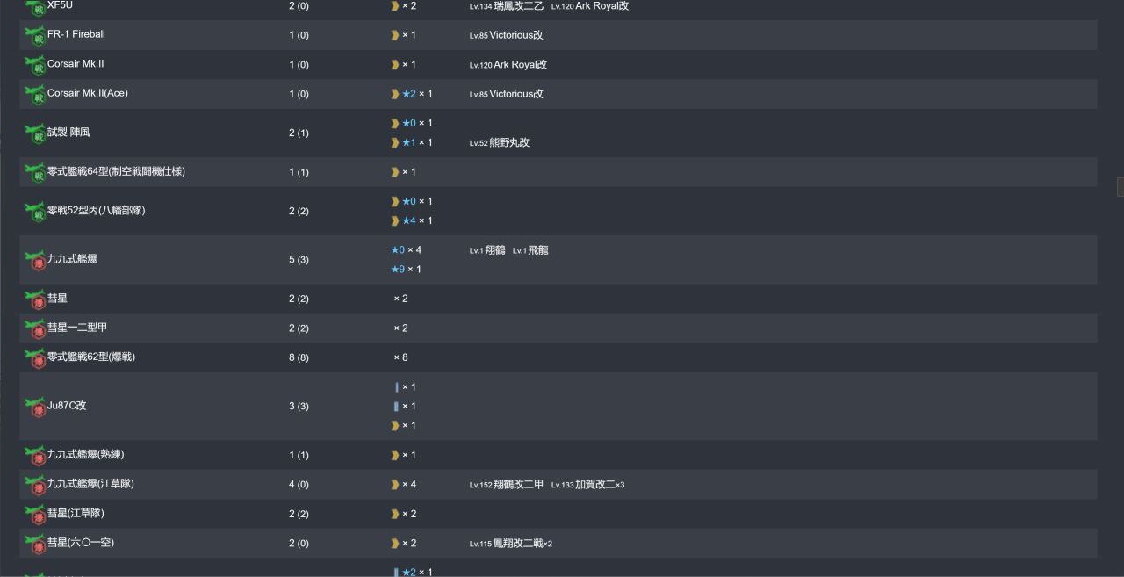
Task: Select the red bomber icon for Ju87C改
Action: [35, 408]
